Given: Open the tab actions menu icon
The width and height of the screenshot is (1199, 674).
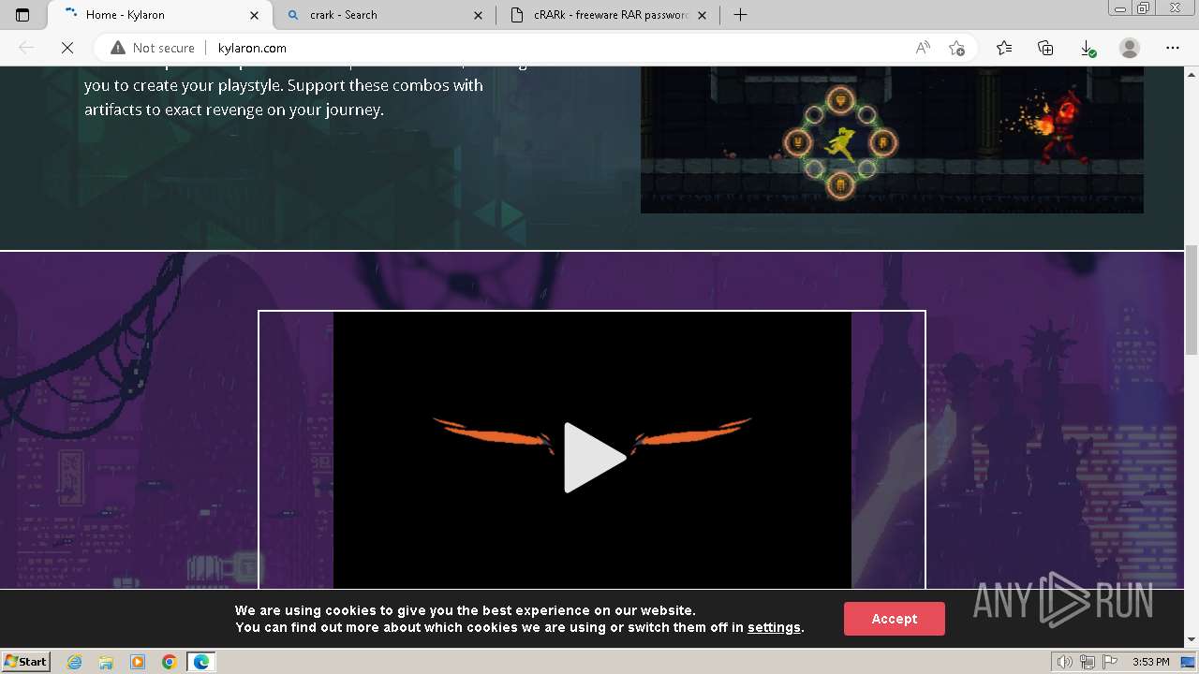Looking at the screenshot, I should [x=22, y=15].
